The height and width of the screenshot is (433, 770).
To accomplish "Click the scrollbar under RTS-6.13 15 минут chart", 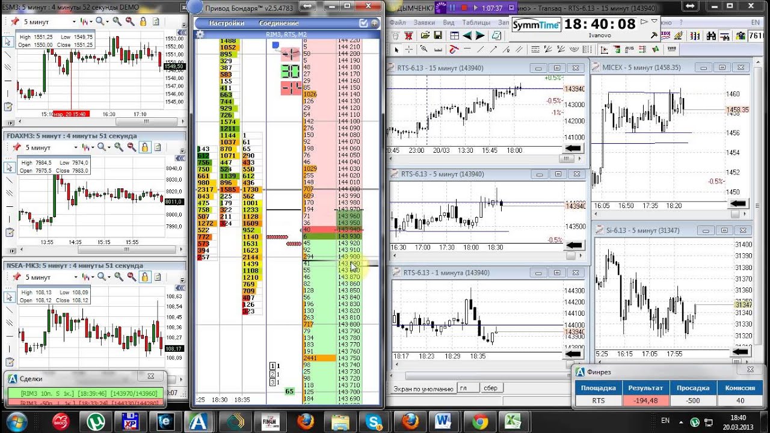I will pyautogui.click(x=567, y=159).
